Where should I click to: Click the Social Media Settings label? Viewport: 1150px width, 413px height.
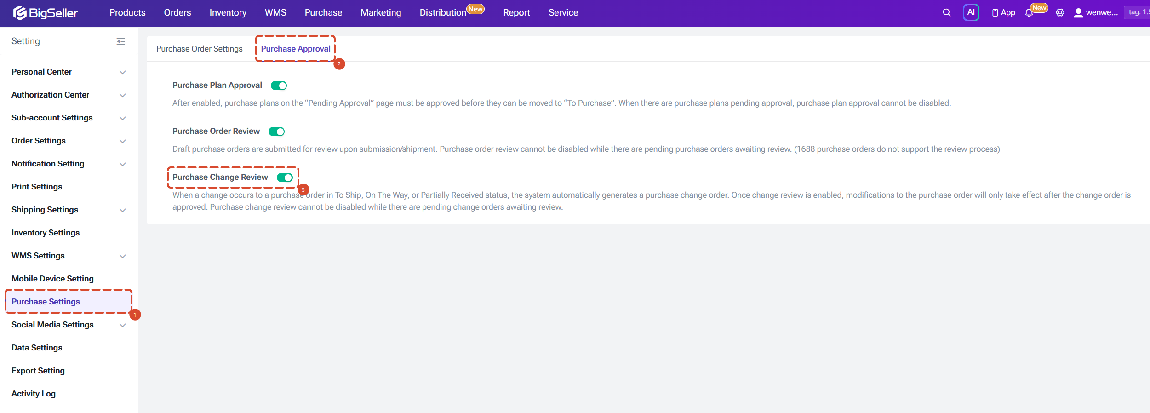pos(52,325)
